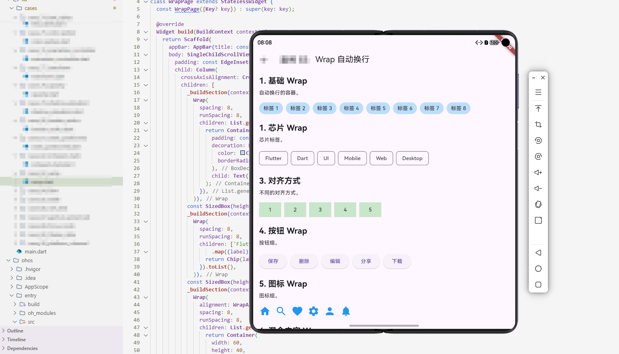Increase device volume from the emulator toolbar
The width and height of the screenshot is (619, 354).
tap(538, 172)
